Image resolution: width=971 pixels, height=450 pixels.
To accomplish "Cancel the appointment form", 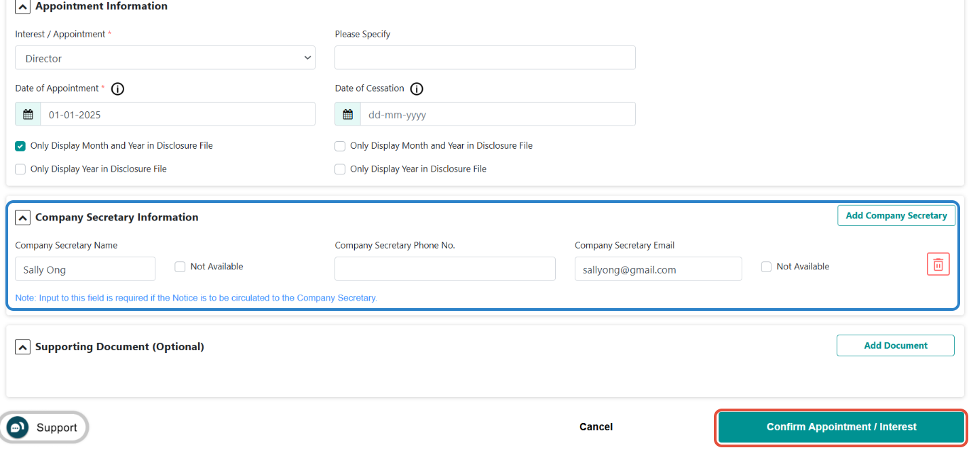I will point(596,427).
